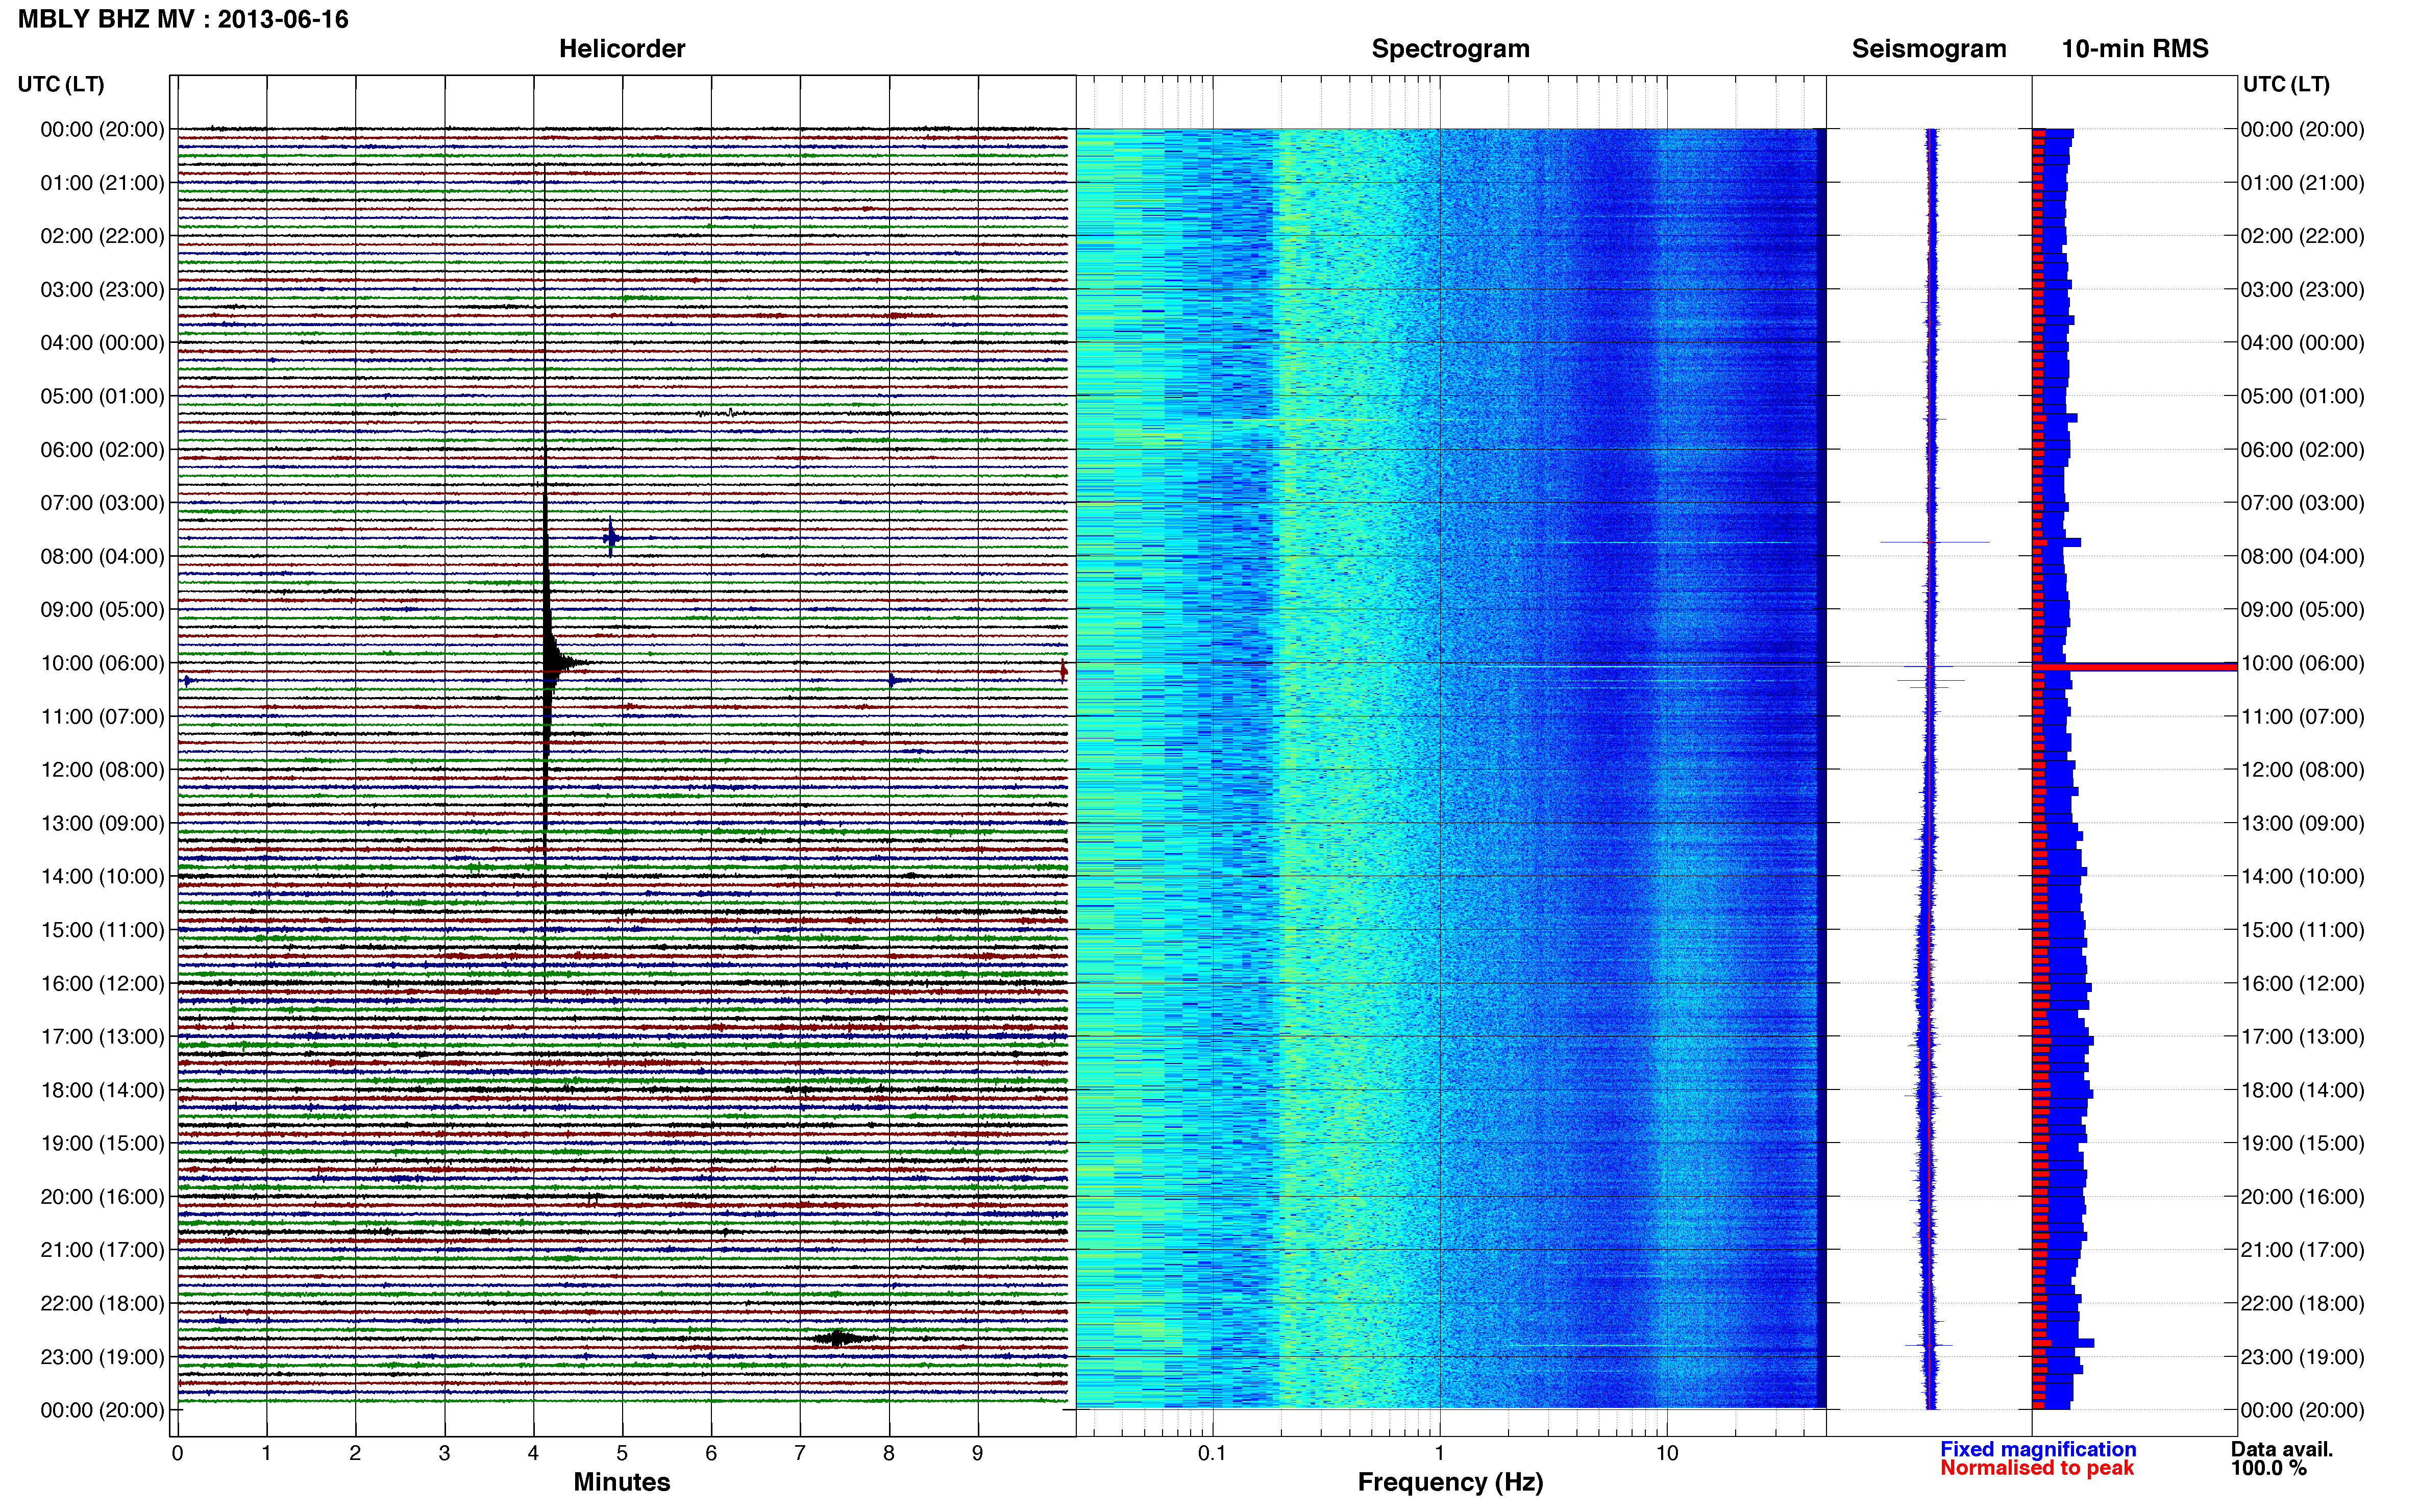Click the right bottom '00:00 (20:00)' label

click(2302, 1410)
